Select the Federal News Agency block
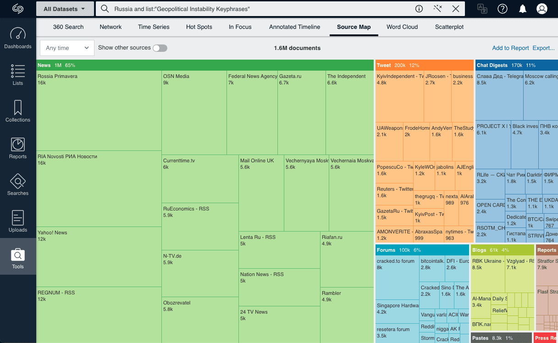The image size is (558, 343). point(252,112)
